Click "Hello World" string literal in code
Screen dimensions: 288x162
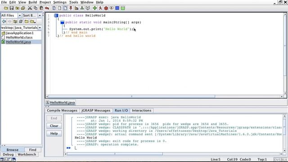pyautogui.click(x=116, y=29)
